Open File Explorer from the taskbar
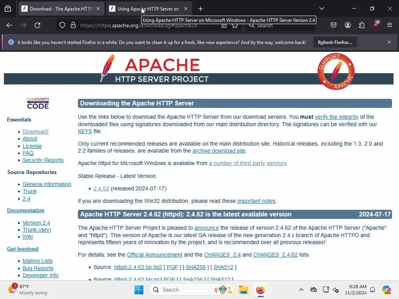 pyautogui.click(x=243, y=290)
